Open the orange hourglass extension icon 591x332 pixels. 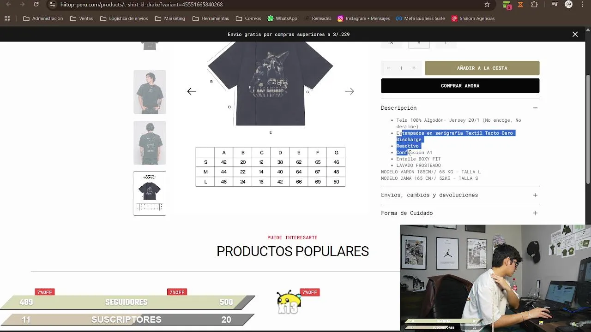(520, 5)
